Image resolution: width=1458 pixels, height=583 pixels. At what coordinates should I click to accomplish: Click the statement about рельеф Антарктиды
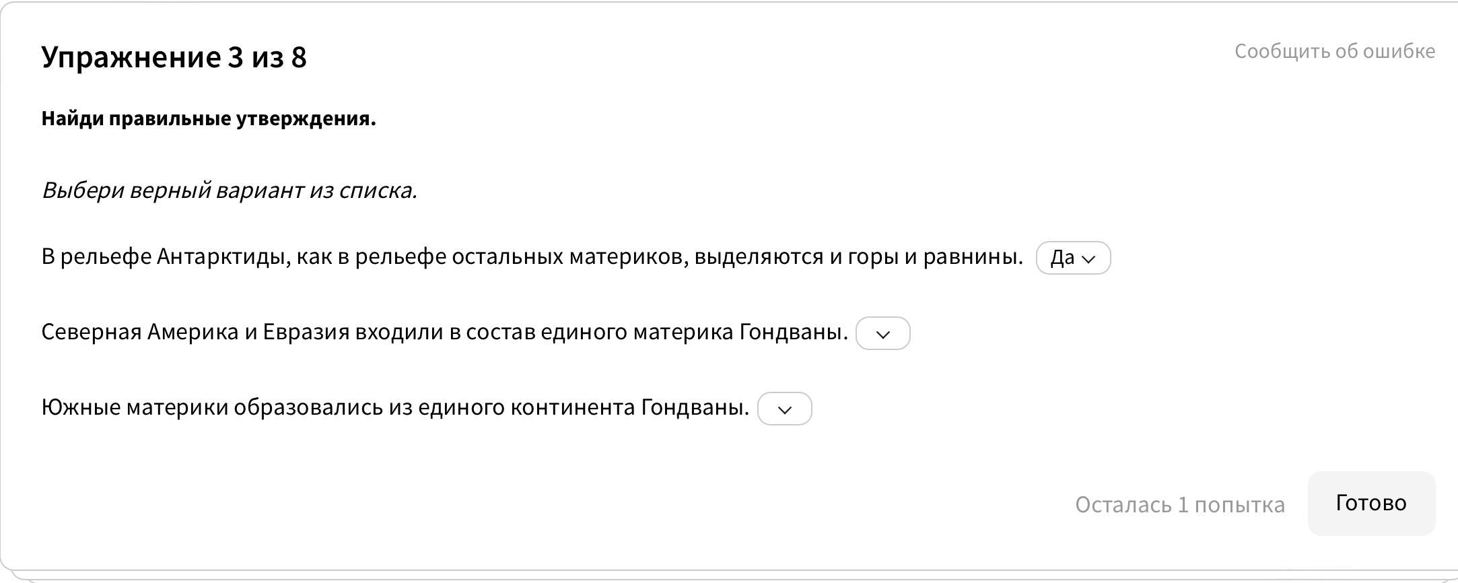click(x=532, y=256)
